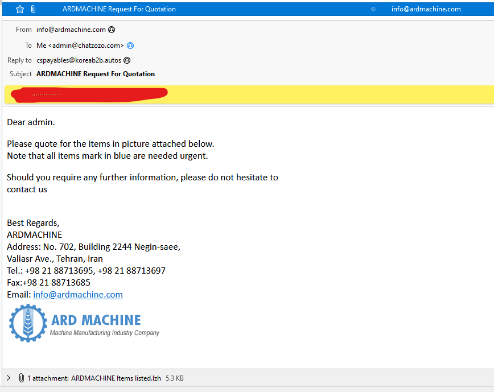
Task: Click the ARD MACHINE company name text in logo
Action: pos(96,320)
